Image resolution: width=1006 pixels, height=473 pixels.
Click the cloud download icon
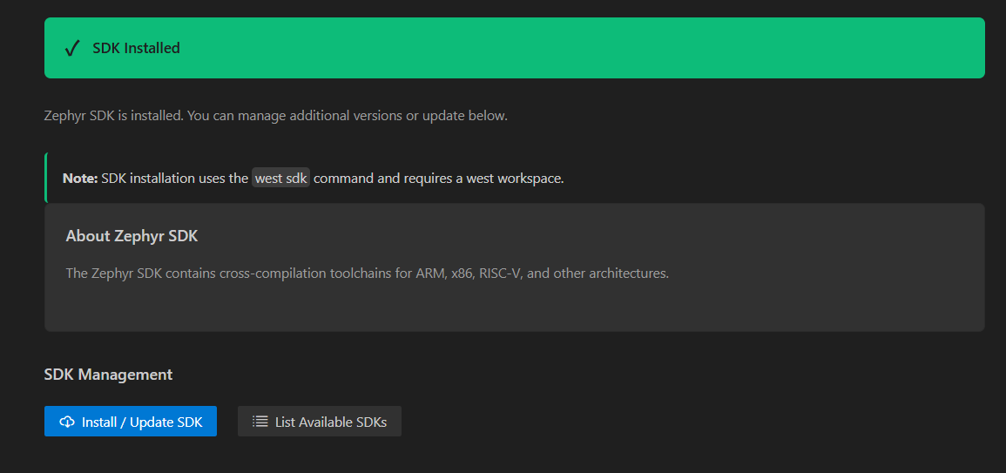pos(67,422)
